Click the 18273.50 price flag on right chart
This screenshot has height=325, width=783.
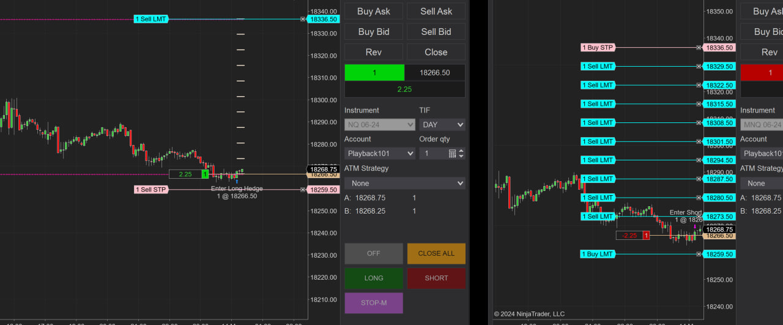click(719, 217)
